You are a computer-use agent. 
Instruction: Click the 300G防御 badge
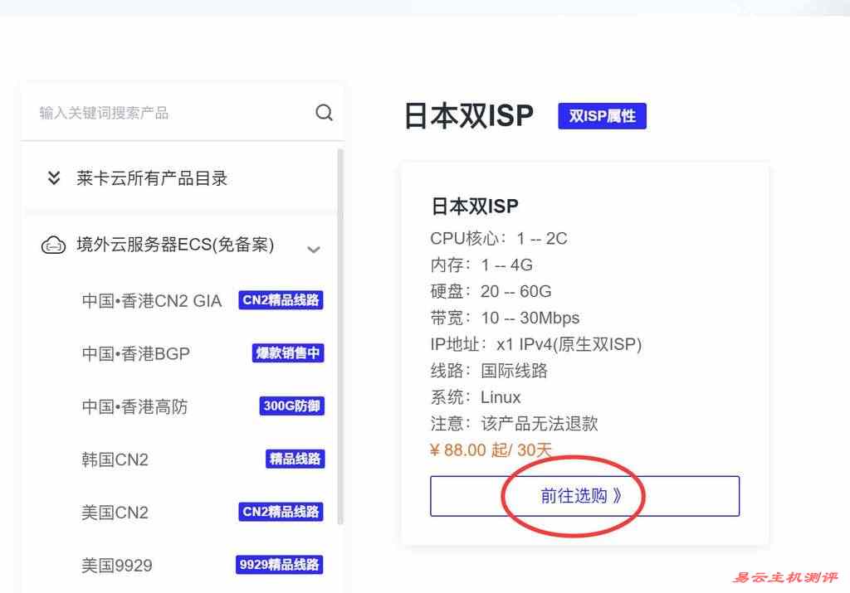[291, 406]
